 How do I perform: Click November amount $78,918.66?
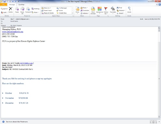(23, 98)
